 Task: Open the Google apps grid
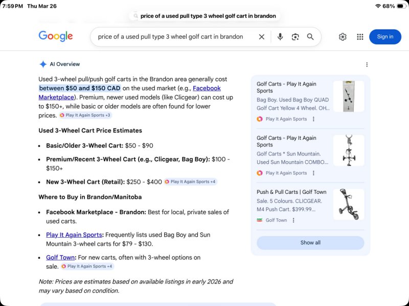click(360, 37)
